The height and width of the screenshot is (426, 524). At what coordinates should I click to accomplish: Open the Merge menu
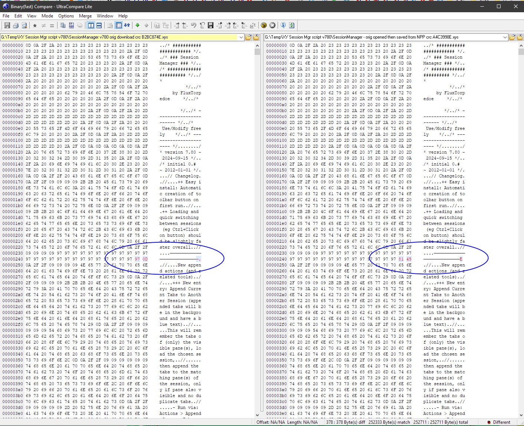[x=85, y=16]
